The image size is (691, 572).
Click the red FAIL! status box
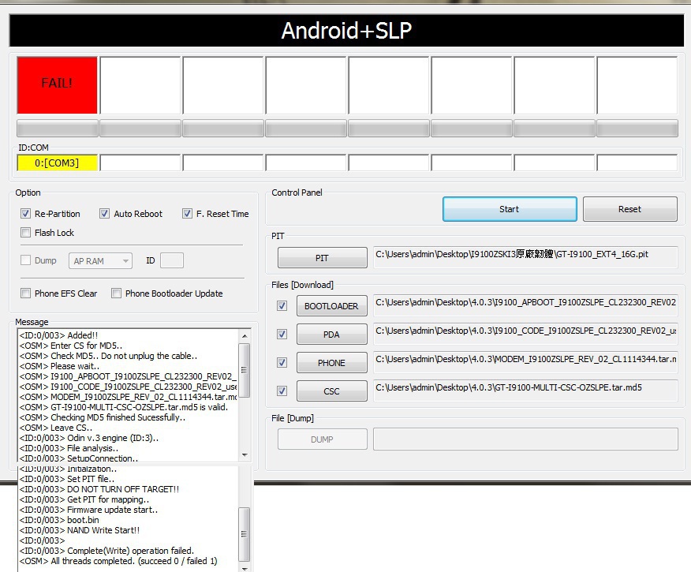tap(58, 85)
